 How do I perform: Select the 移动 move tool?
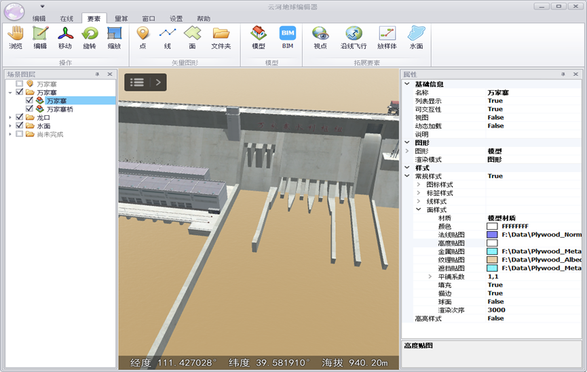pyautogui.click(x=65, y=38)
